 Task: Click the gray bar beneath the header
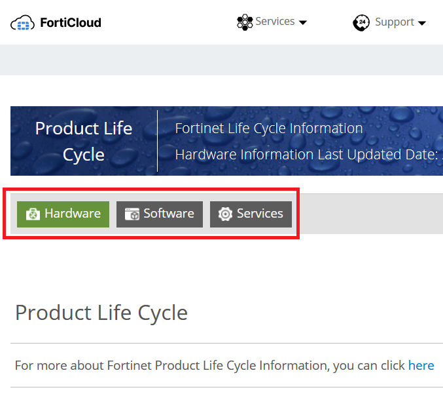click(221, 60)
